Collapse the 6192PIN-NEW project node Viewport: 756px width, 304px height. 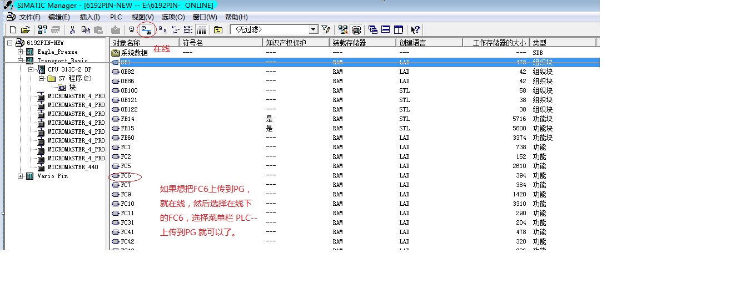[x=10, y=43]
